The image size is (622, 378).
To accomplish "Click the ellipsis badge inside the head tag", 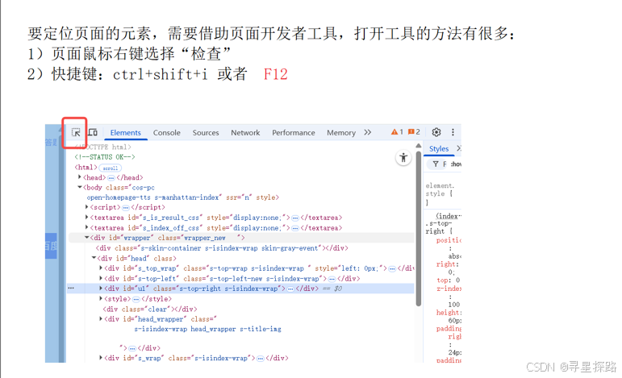I will (x=111, y=178).
